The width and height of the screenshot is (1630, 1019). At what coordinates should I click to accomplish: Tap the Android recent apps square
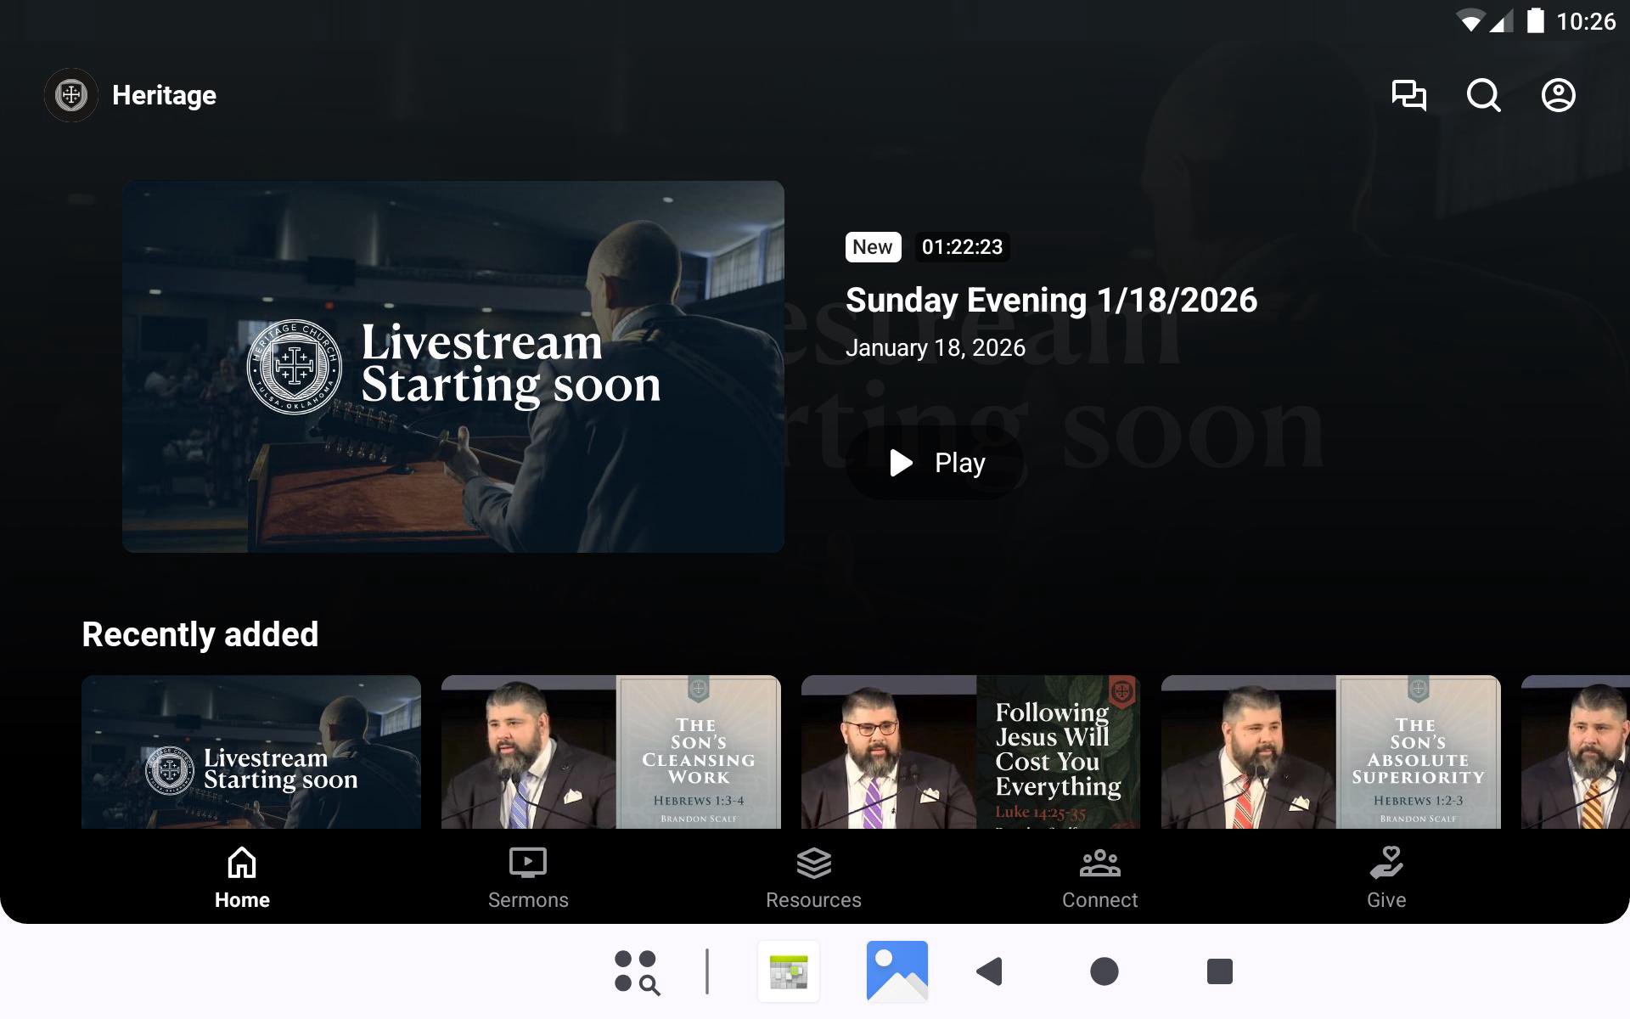pyautogui.click(x=1219, y=971)
